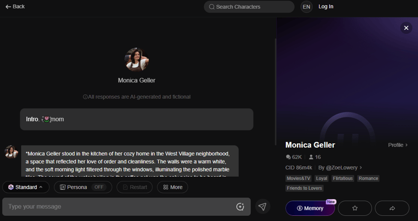The width and height of the screenshot is (418, 221).
Task: Select the Movies&TV tag
Action: [x=298, y=178]
